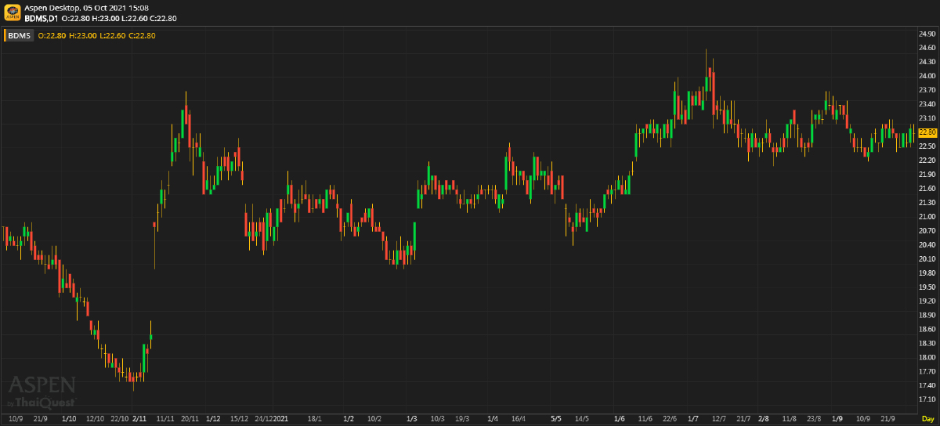Click the 15/12 date axis label
Image resolution: width=940 pixels, height=426 pixels.
[x=239, y=419]
